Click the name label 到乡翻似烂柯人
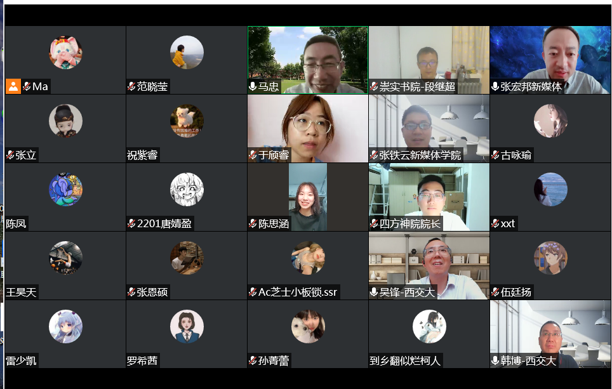The image size is (612, 389). coord(405,360)
